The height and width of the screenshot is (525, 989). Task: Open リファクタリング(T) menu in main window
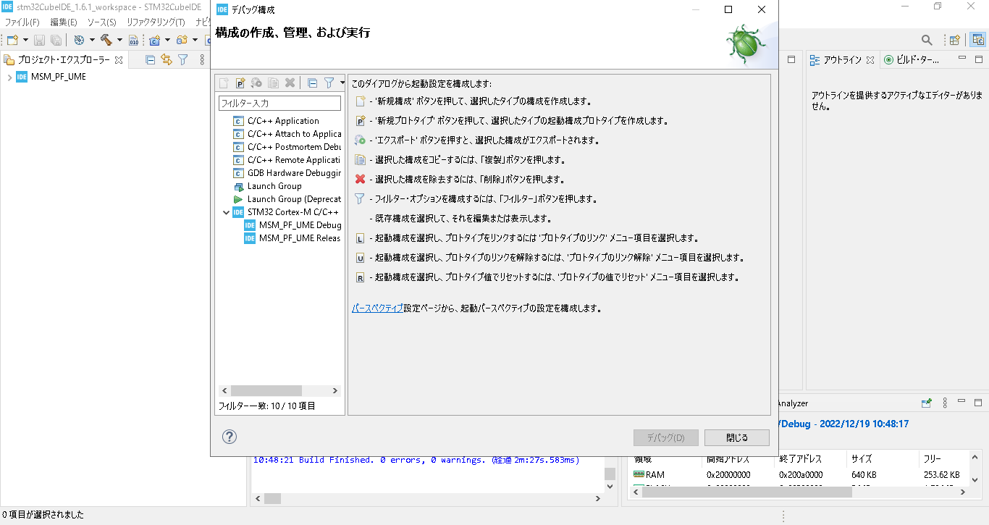point(156,22)
